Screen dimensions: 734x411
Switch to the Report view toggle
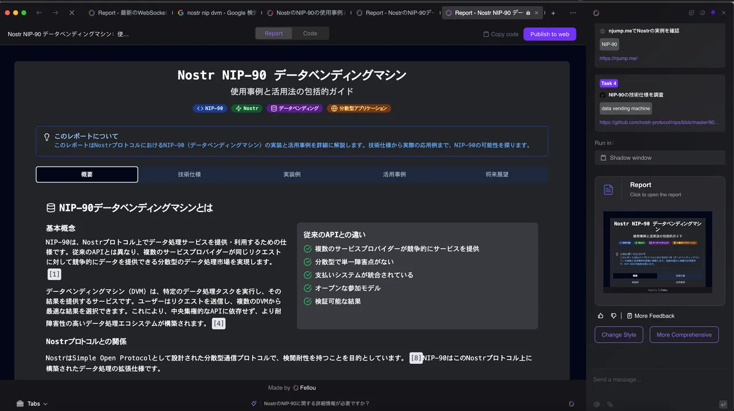274,33
